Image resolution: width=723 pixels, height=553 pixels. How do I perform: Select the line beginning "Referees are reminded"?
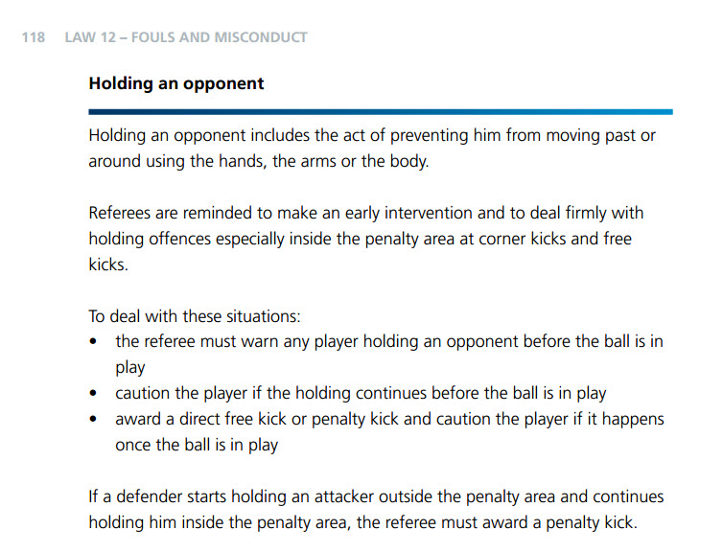365,212
